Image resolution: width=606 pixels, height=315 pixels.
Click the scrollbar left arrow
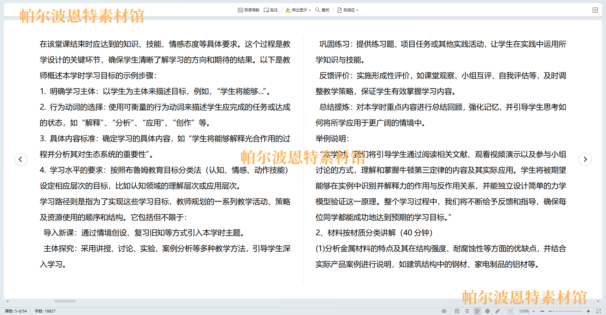8,301
